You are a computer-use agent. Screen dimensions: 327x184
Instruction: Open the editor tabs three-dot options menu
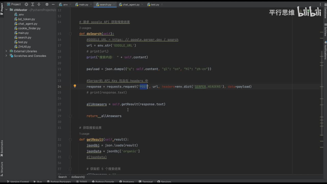[x=320, y=4]
